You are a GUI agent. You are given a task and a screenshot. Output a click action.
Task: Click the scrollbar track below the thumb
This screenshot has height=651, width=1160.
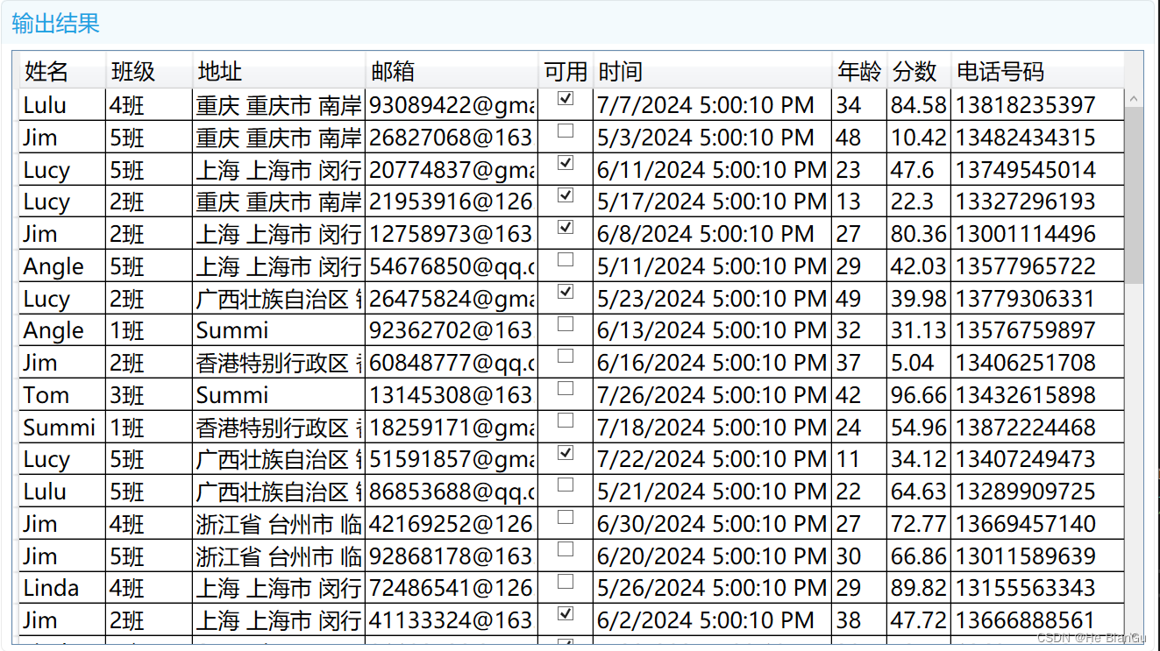1135,456
